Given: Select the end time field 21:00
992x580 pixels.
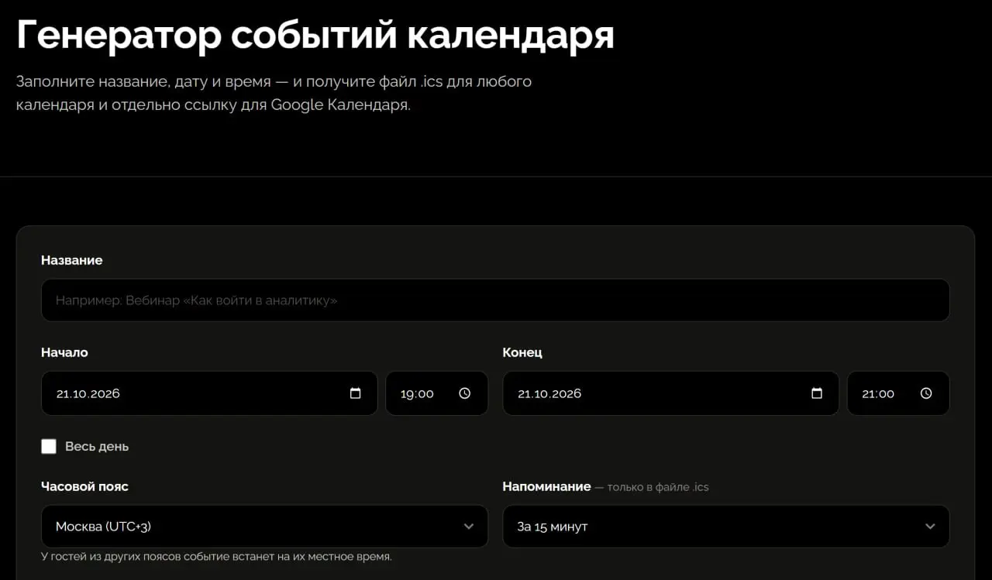Looking at the screenshot, I should pyautogui.click(x=898, y=393).
